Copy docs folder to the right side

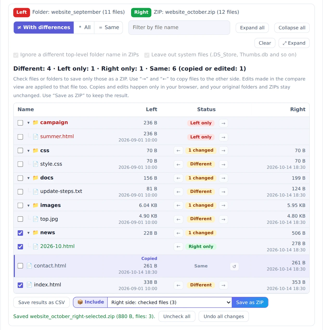click(x=223, y=178)
